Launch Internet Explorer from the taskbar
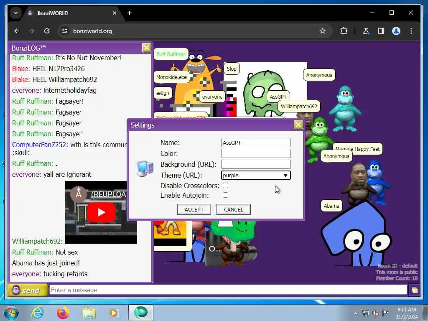The height and width of the screenshot is (321, 428). tap(37, 313)
